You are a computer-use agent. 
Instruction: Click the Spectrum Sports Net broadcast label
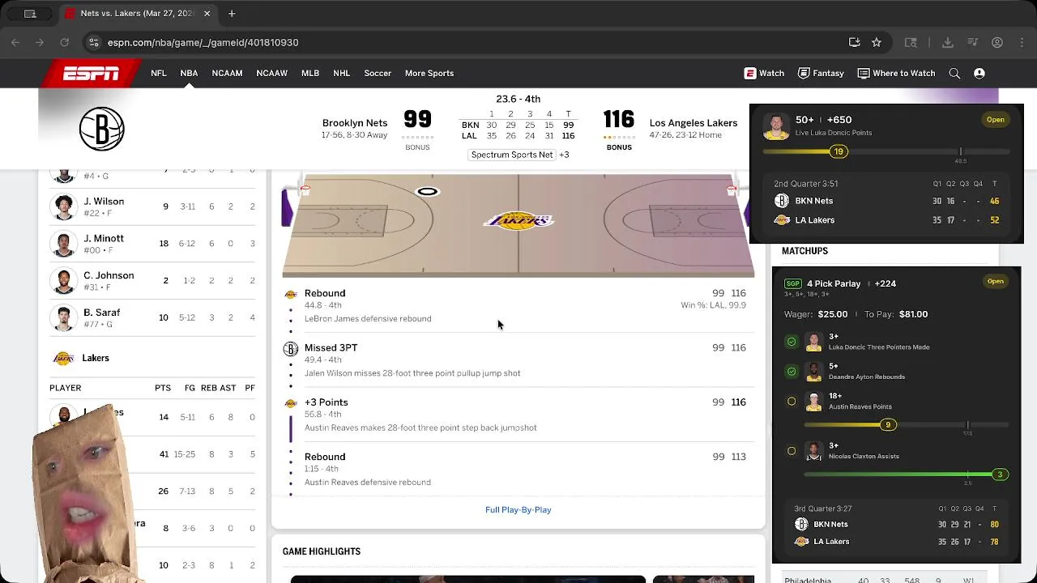click(x=512, y=155)
